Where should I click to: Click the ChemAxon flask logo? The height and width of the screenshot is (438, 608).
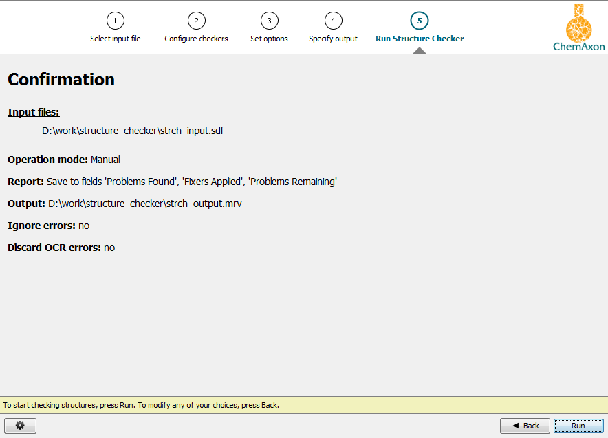pyautogui.click(x=580, y=23)
